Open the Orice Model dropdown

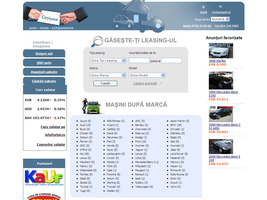point(147,75)
